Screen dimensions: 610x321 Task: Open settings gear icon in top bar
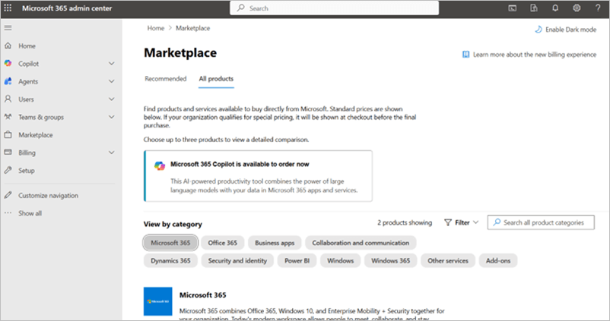click(x=577, y=8)
